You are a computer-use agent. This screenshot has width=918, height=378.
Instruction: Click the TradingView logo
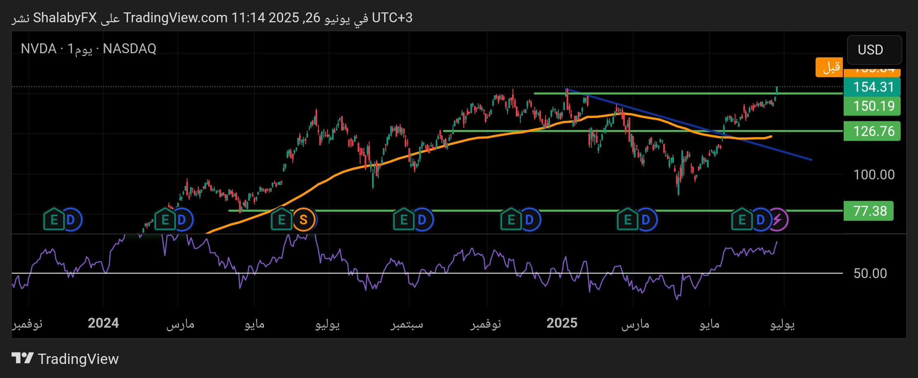[x=65, y=359]
